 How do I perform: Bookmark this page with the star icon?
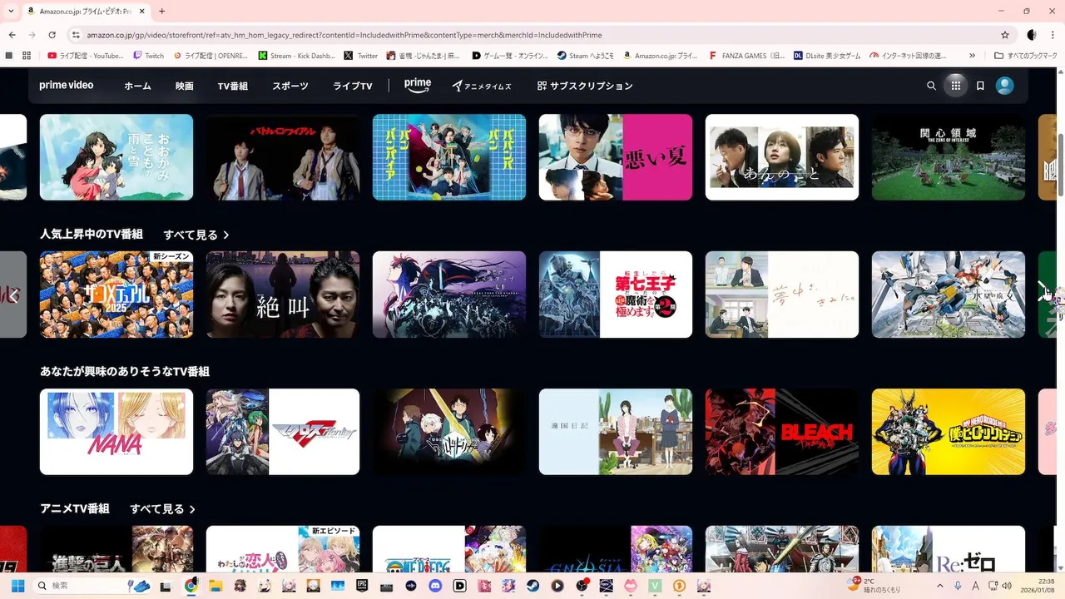[1005, 35]
